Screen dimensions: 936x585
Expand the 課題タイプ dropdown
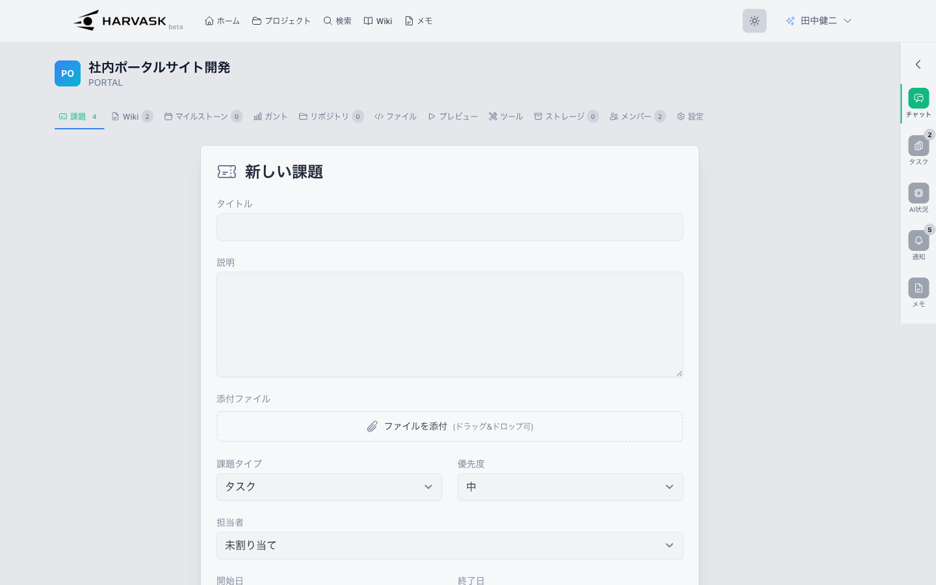click(x=329, y=487)
